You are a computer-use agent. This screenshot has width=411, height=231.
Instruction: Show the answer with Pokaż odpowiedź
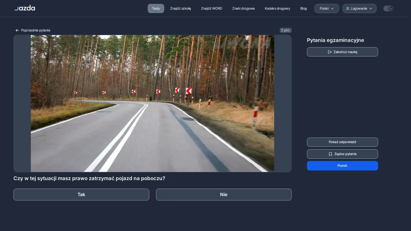342,142
